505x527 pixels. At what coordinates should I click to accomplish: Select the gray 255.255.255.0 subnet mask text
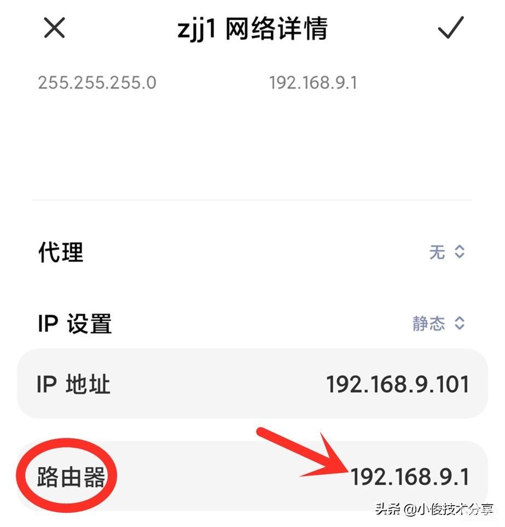click(97, 83)
